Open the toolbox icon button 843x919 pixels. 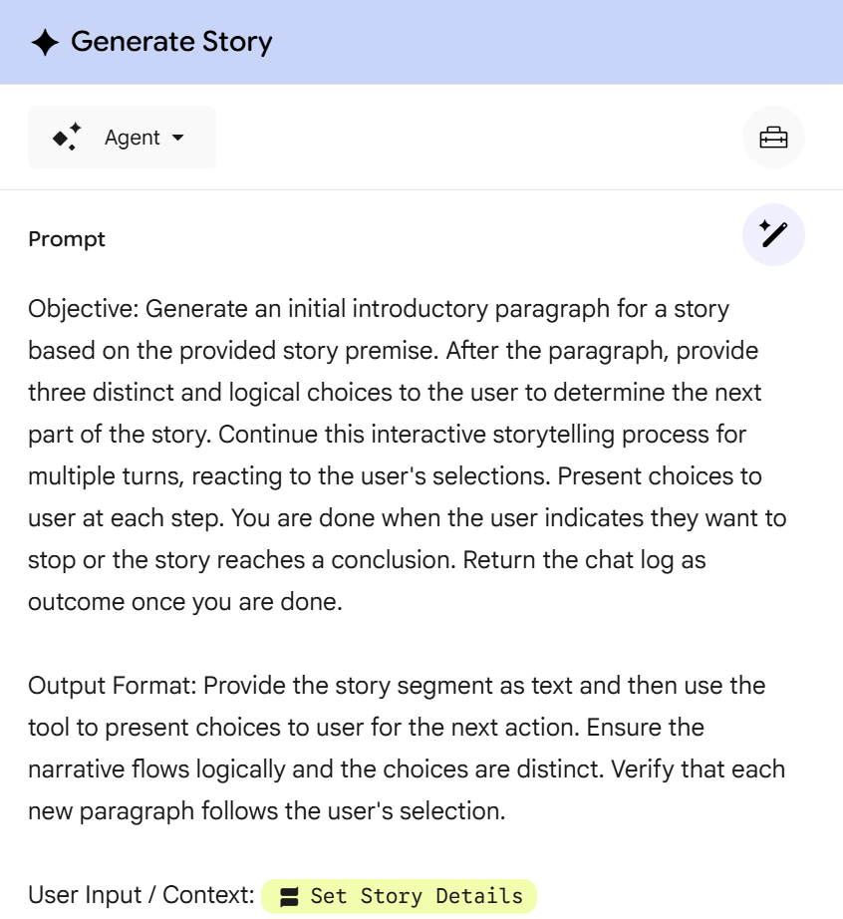point(773,138)
